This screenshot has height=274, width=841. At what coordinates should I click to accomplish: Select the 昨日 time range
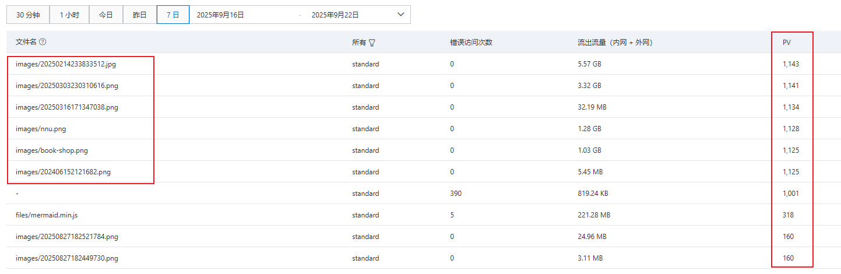coord(140,15)
